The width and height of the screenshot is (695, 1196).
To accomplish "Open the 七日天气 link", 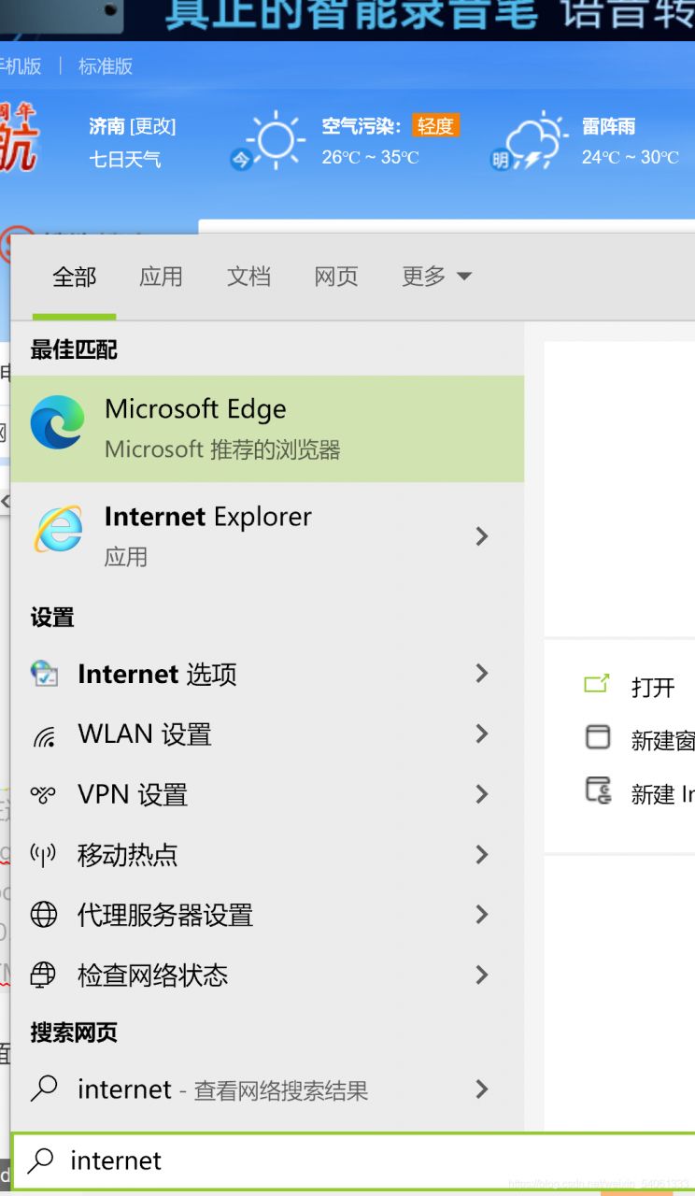I will [125, 160].
